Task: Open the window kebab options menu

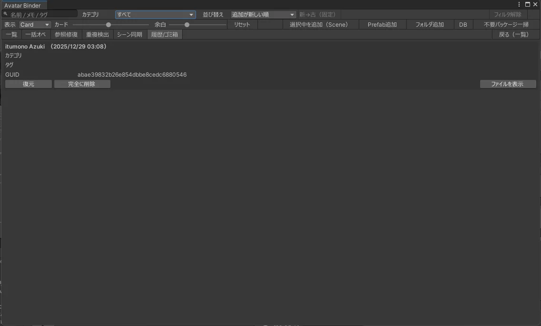Action: tap(519, 4)
